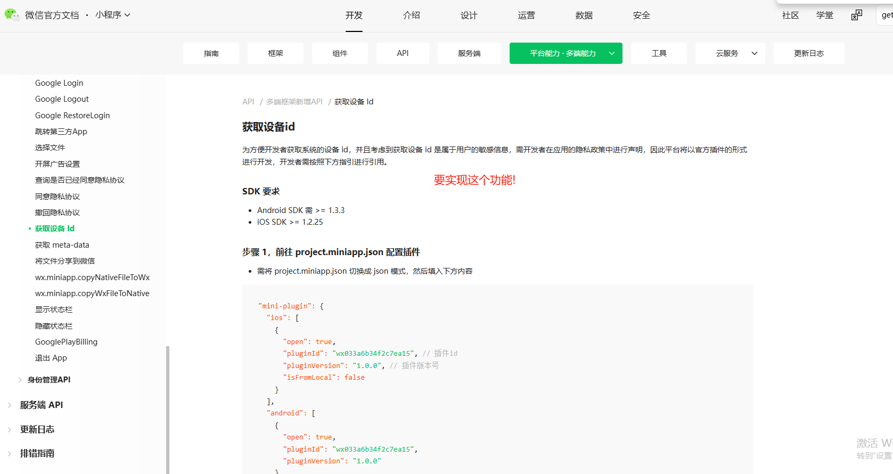Expand the 平台能力·多端能力 dropdown arrow
The image size is (893, 474).
tap(612, 53)
